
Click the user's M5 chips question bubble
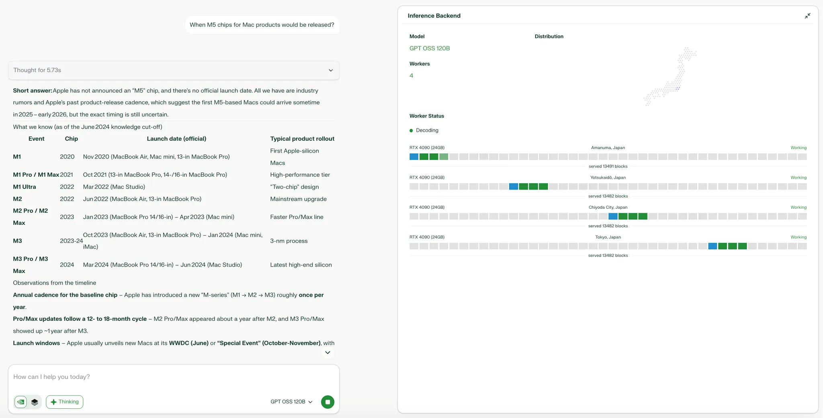262,25
